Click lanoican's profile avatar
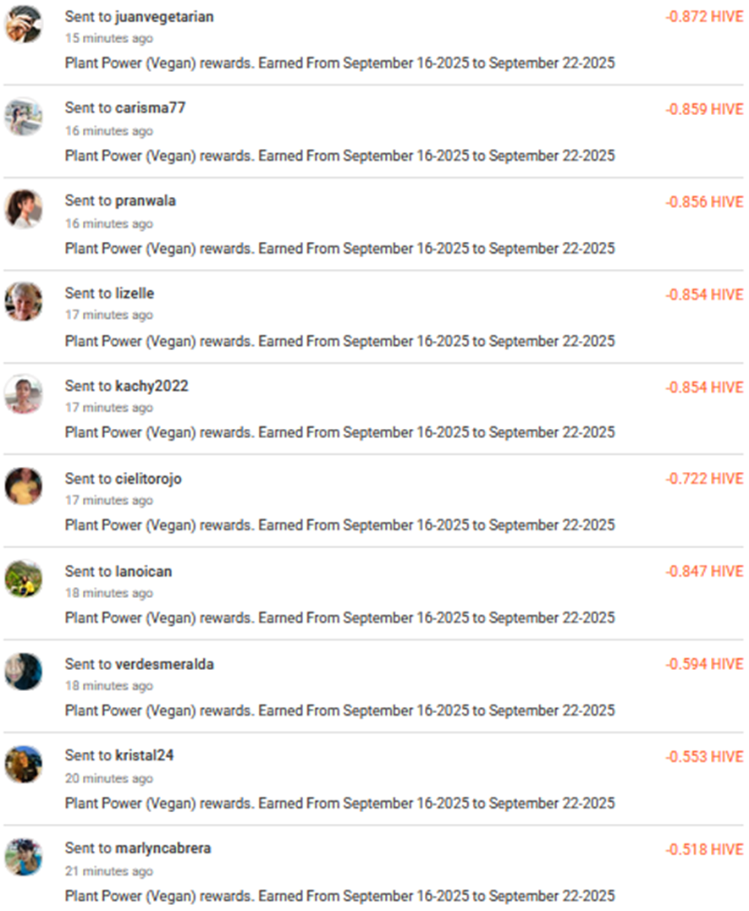Viewport: 749px width, 911px height. 23,579
